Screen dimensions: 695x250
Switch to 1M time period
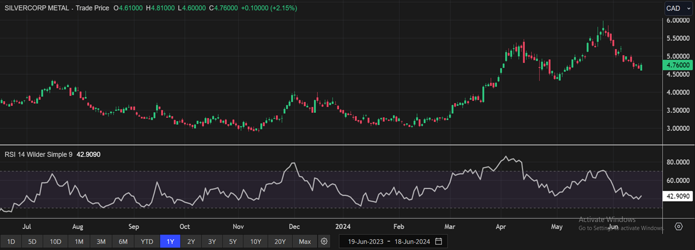[x=79, y=242]
